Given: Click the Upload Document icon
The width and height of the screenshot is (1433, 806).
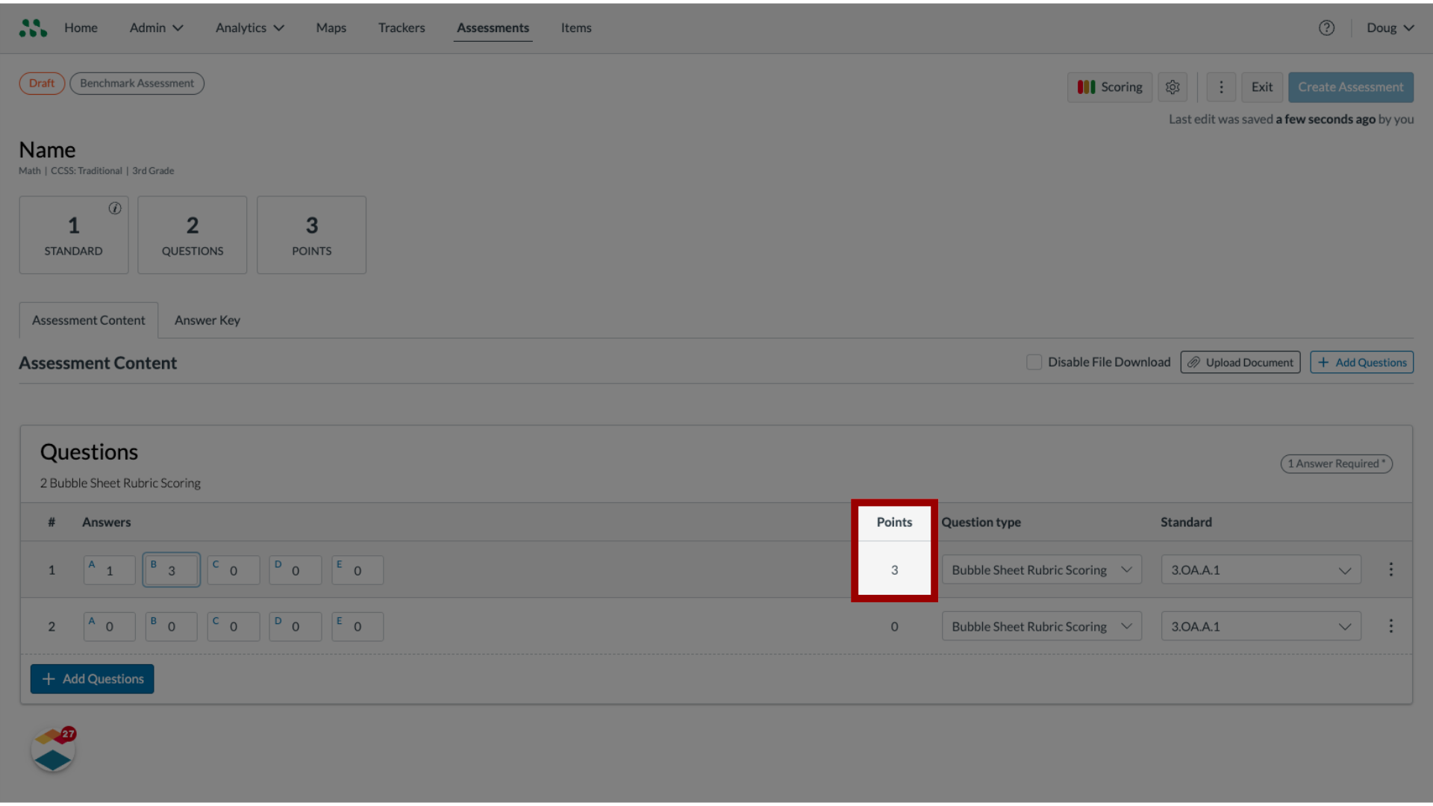Looking at the screenshot, I should pyautogui.click(x=1195, y=362).
